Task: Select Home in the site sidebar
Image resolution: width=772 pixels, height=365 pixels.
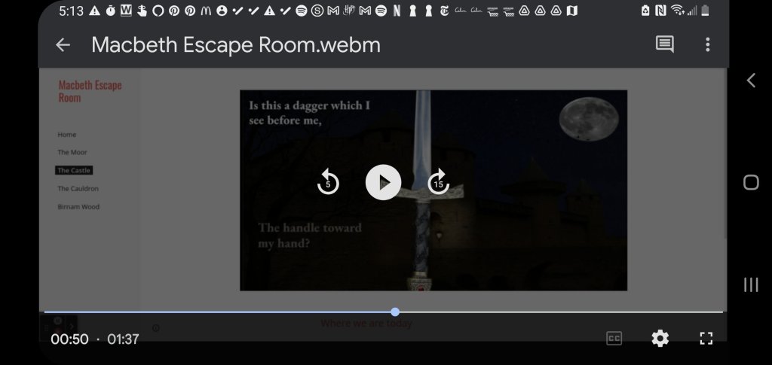Action: click(x=67, y=135)
